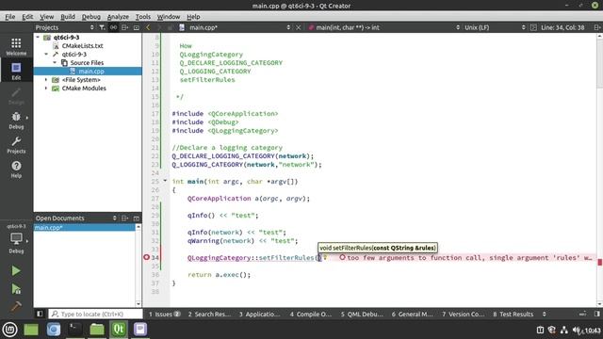Select CMakeLists.txt in project tree
Image resolution: width=603 pixels, height=339 pixels.
click(82, 46)
